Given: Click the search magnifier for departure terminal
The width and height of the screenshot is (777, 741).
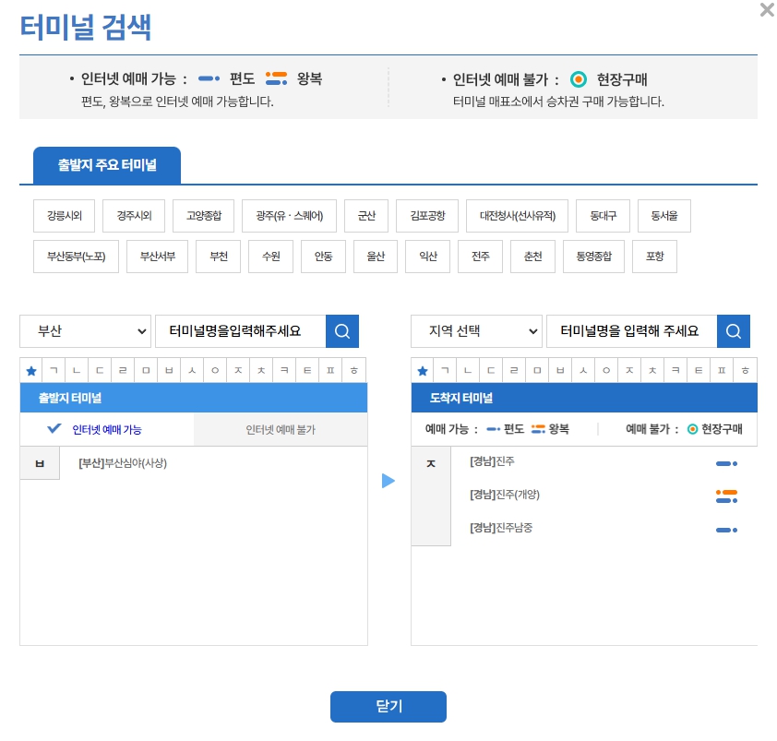Looking at the screenshot, I should [342, 330].
